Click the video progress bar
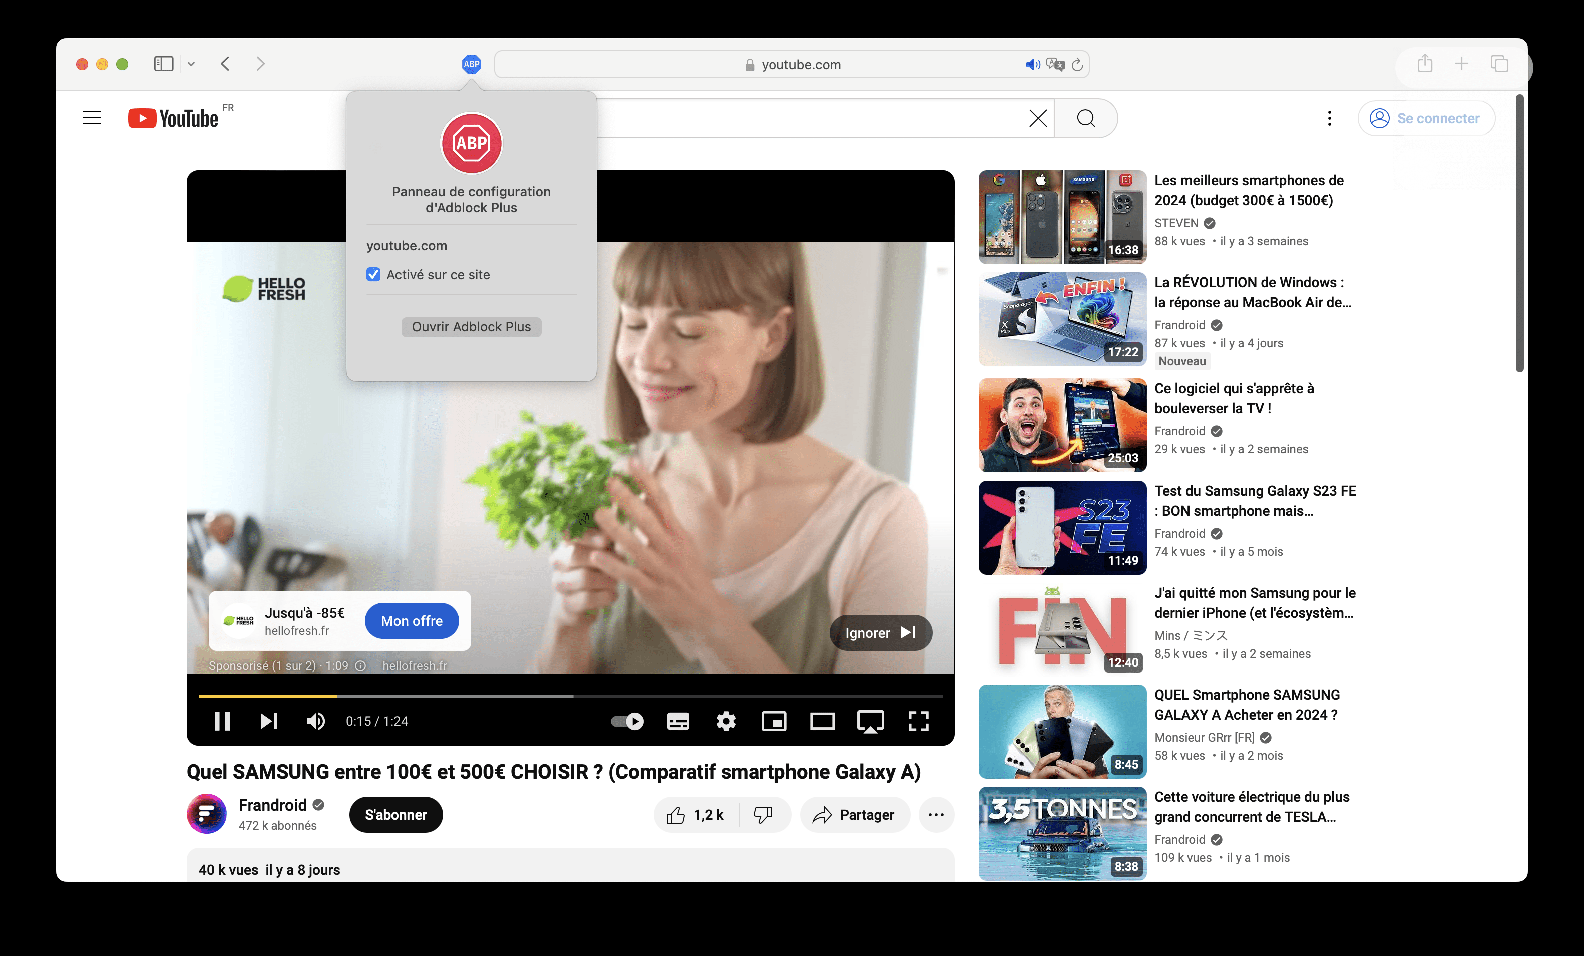1584x956 pixels. [570, 696]
